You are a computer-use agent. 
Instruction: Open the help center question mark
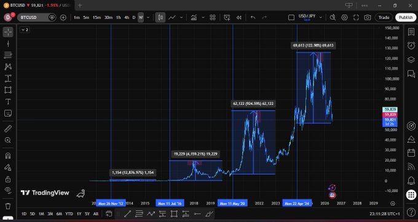click(411, 212)
